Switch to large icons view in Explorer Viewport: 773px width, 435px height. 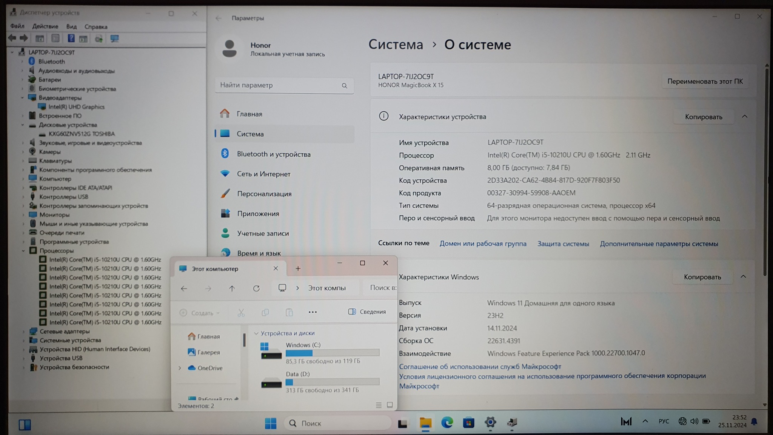pos(390,405)
